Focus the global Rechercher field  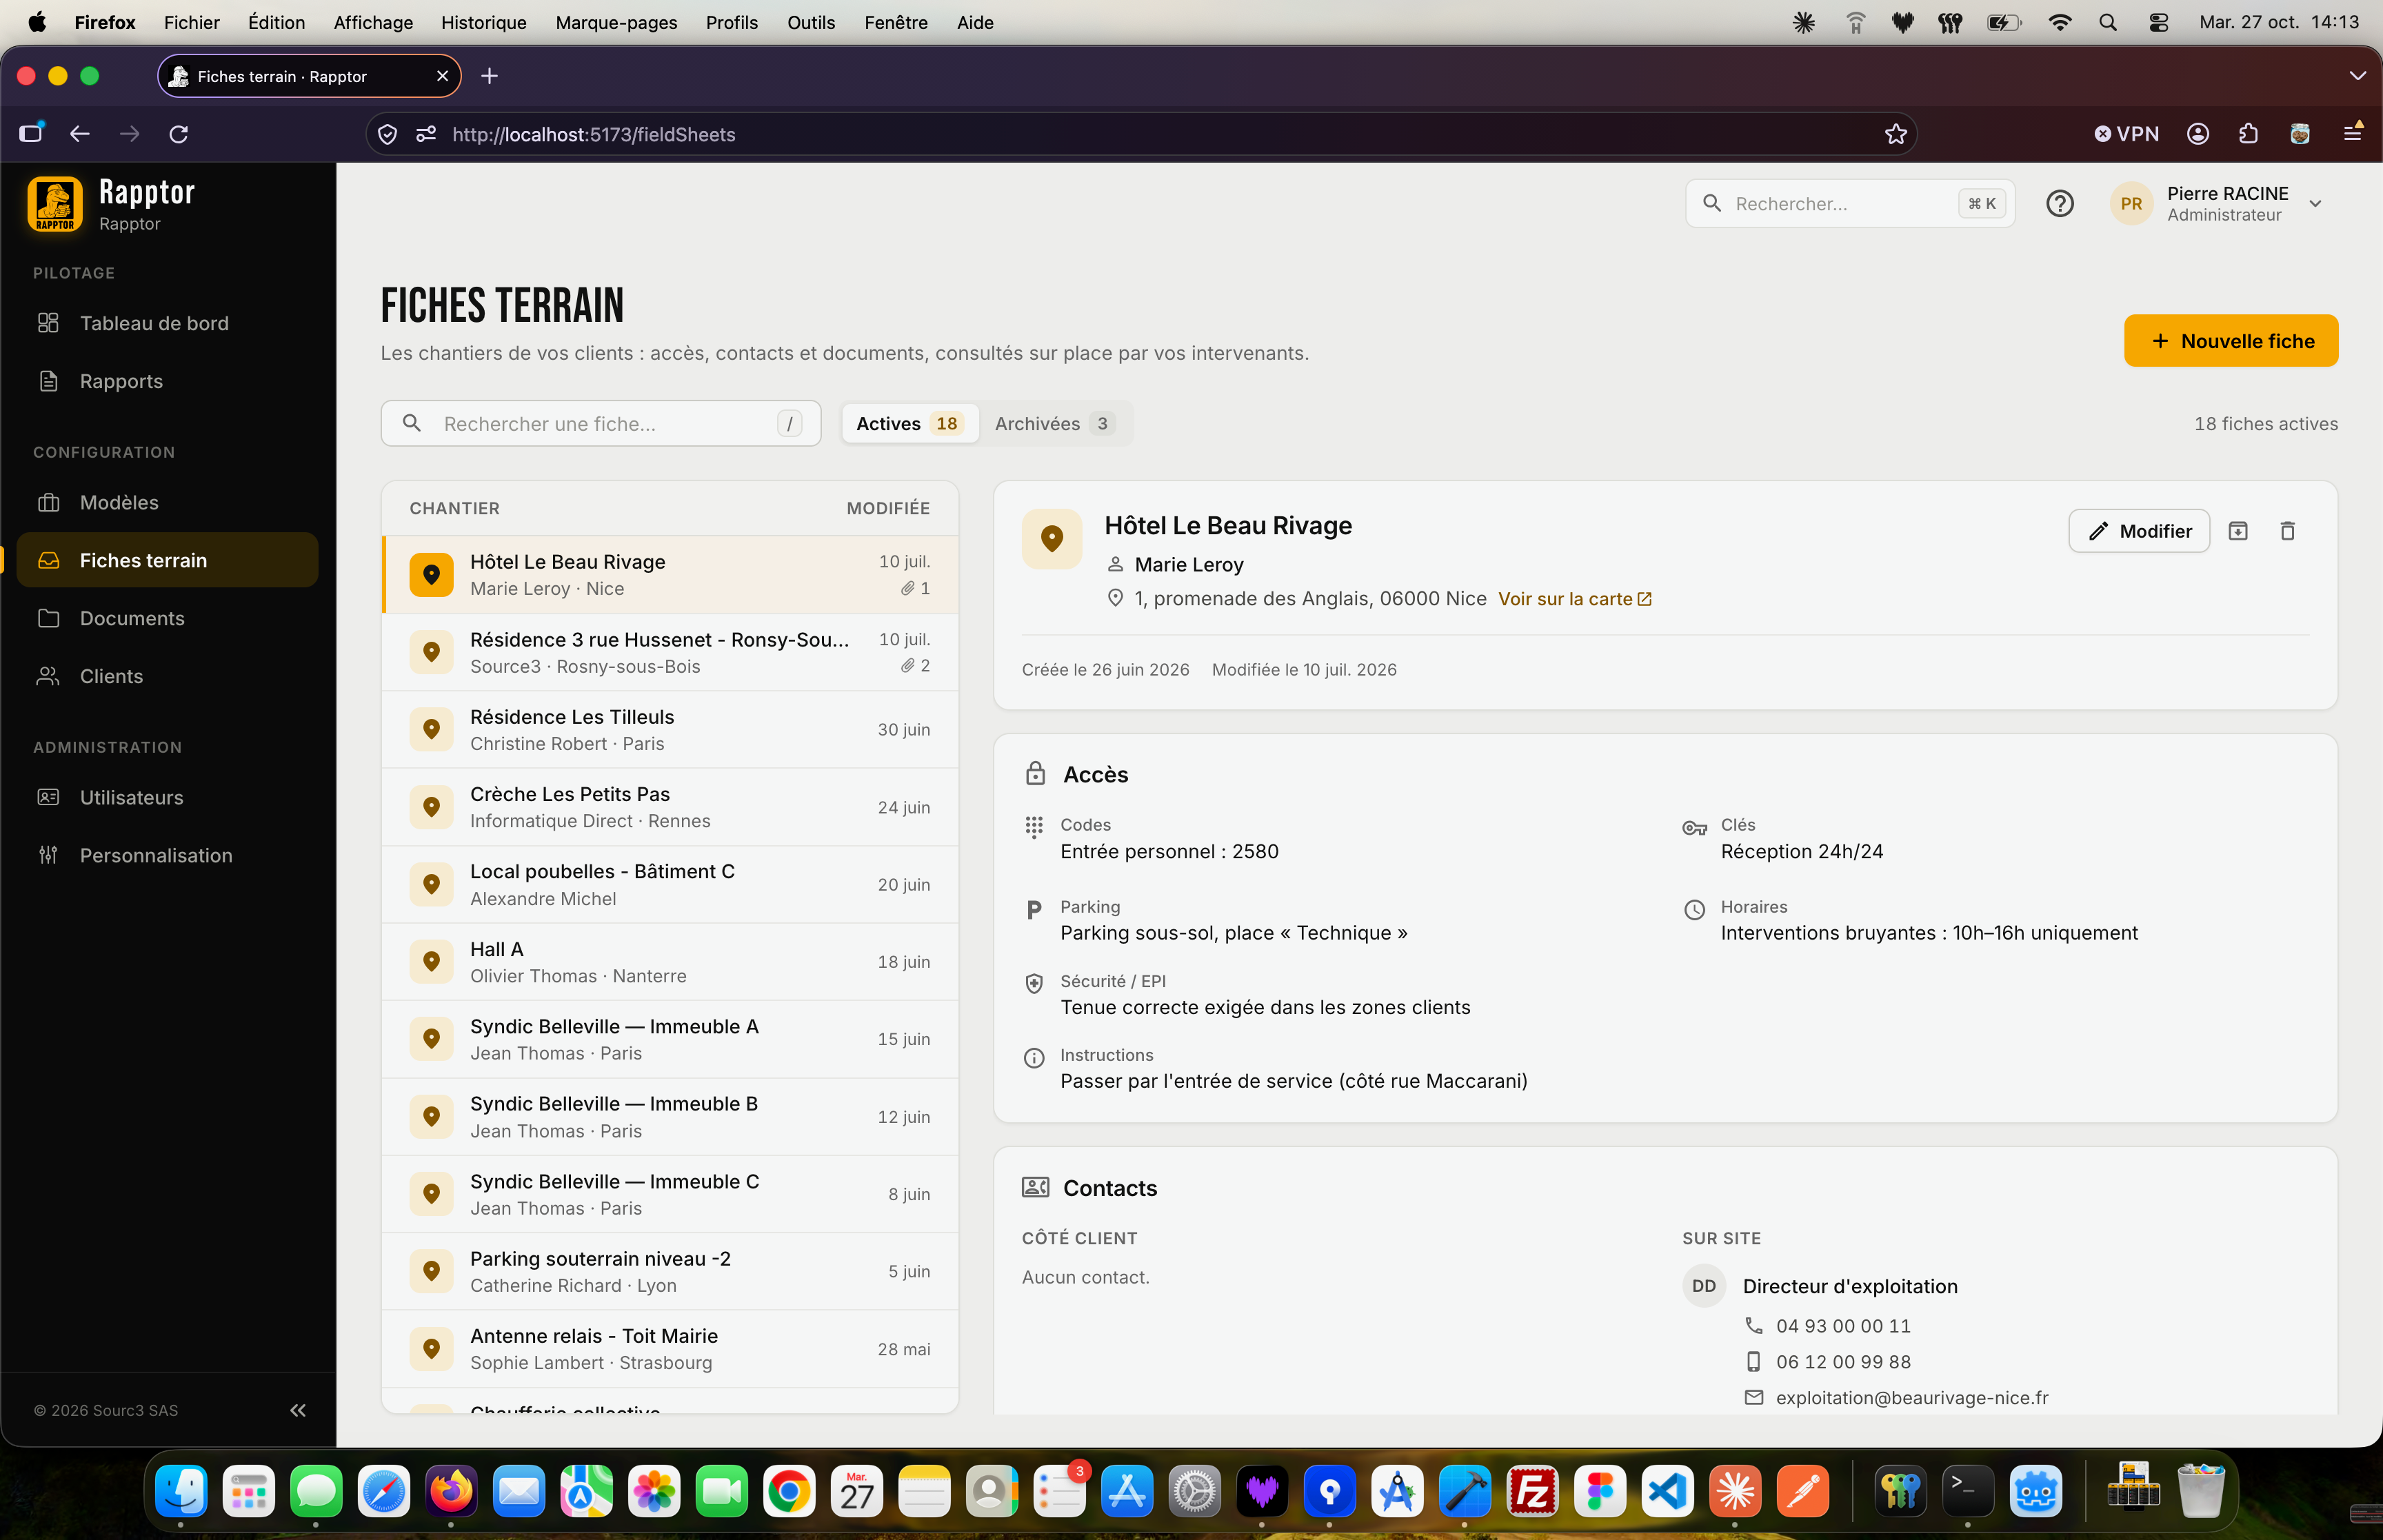[1849, 204]
